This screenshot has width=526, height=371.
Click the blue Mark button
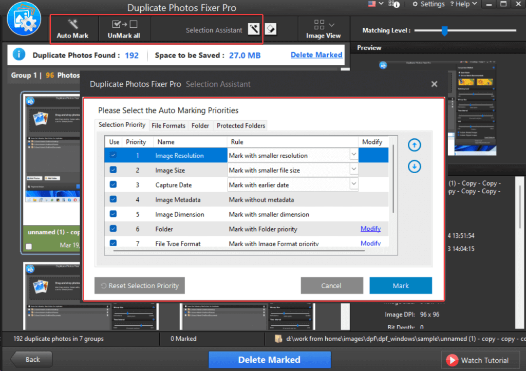[x=401, y=286]
